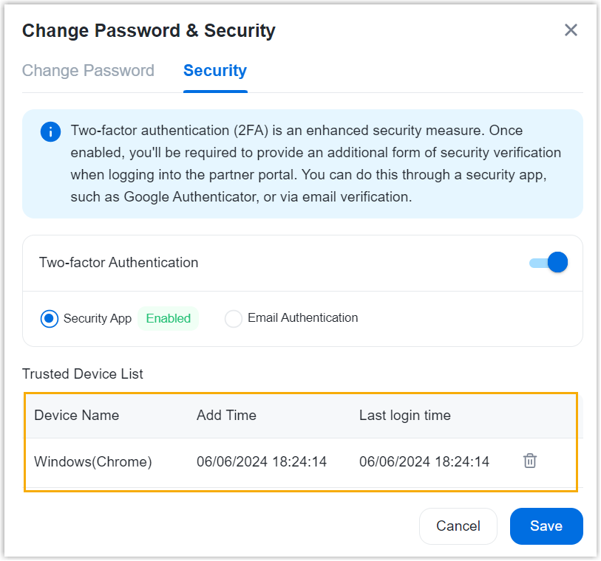Switch to the Change Password tab
This screenshot has width=601, height=561.
click(88, 71)
